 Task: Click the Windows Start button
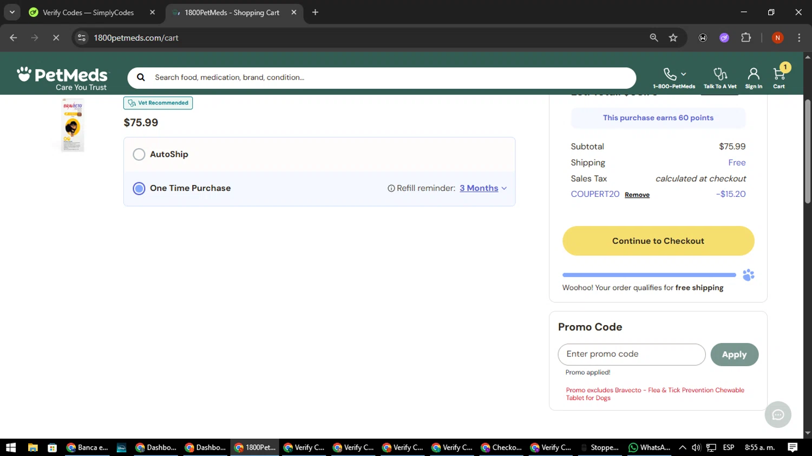click(11, 447)
